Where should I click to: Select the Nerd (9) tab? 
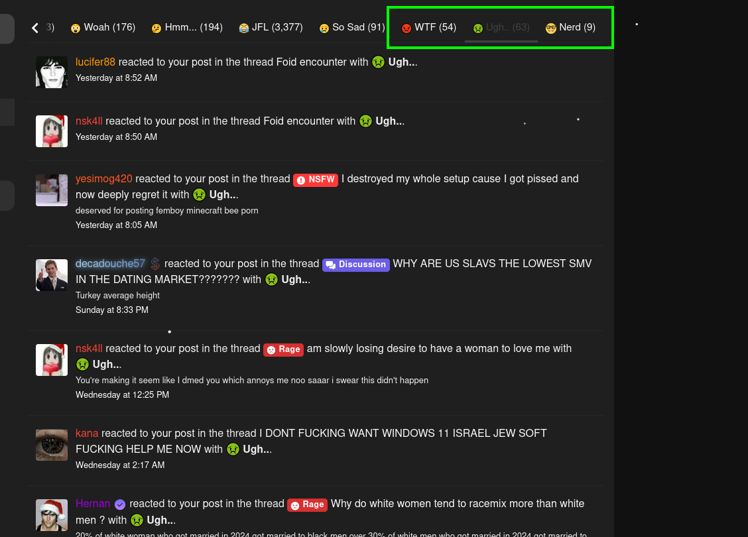(x=570, y=28)
